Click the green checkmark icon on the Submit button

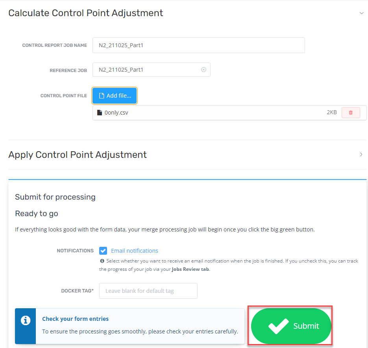pyautogui.click(x=278, y=326)
